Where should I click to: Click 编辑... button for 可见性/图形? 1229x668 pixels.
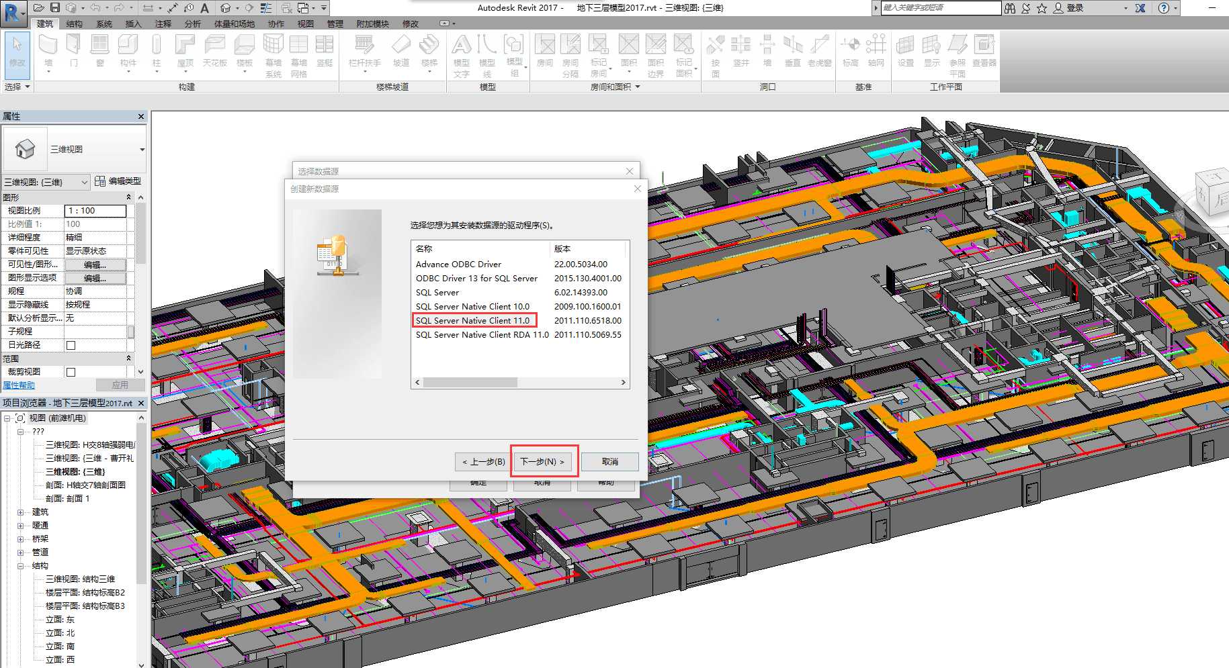(x=95, y=265)
